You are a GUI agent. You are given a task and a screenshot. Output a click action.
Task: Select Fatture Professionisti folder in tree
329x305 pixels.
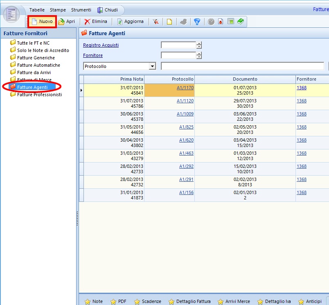(x=39, y=95)
